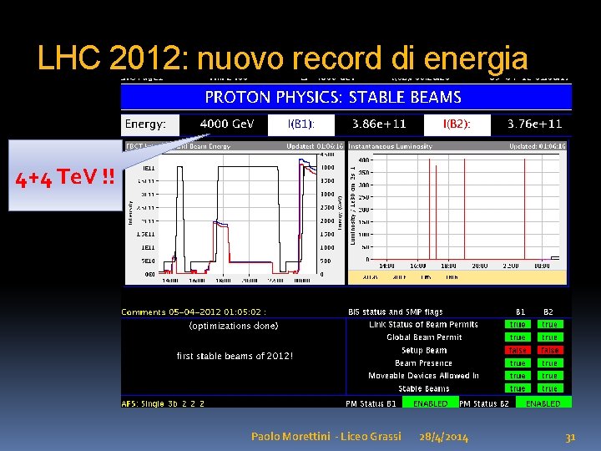Click the "3.76e+11" beam 2 intensity value
This screenshot has height=451, width=601.
(534, 124)
